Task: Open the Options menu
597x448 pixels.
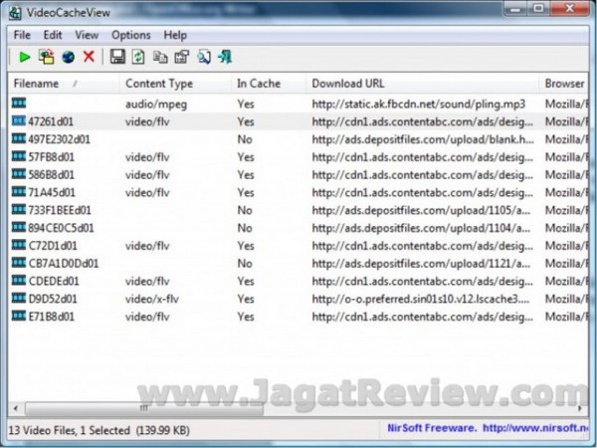Action: coord(131,35)
